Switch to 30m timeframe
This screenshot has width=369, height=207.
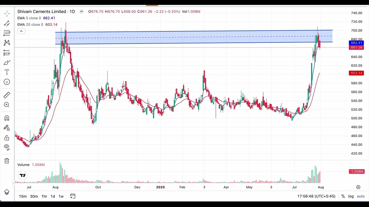click(34, 196)
